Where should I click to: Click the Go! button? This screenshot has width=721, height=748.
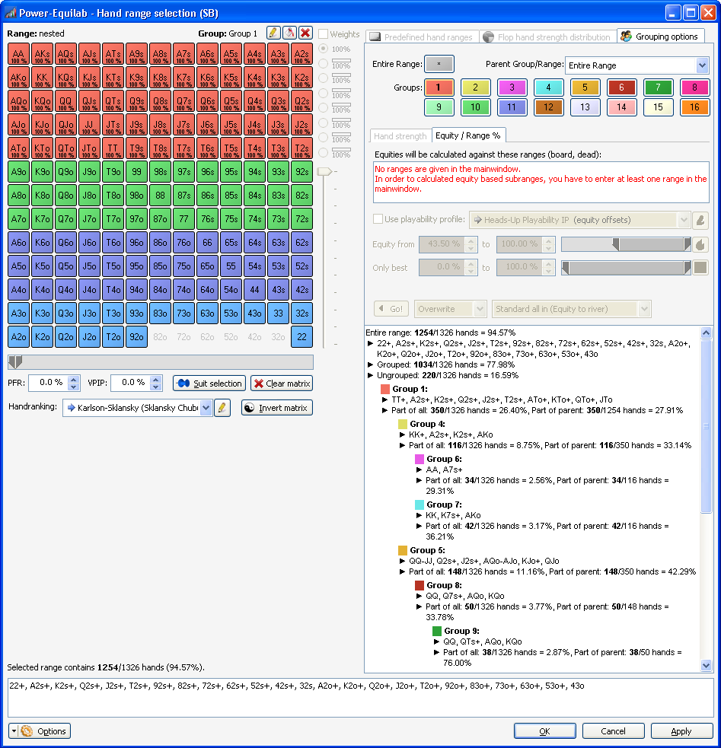point(391,309)
